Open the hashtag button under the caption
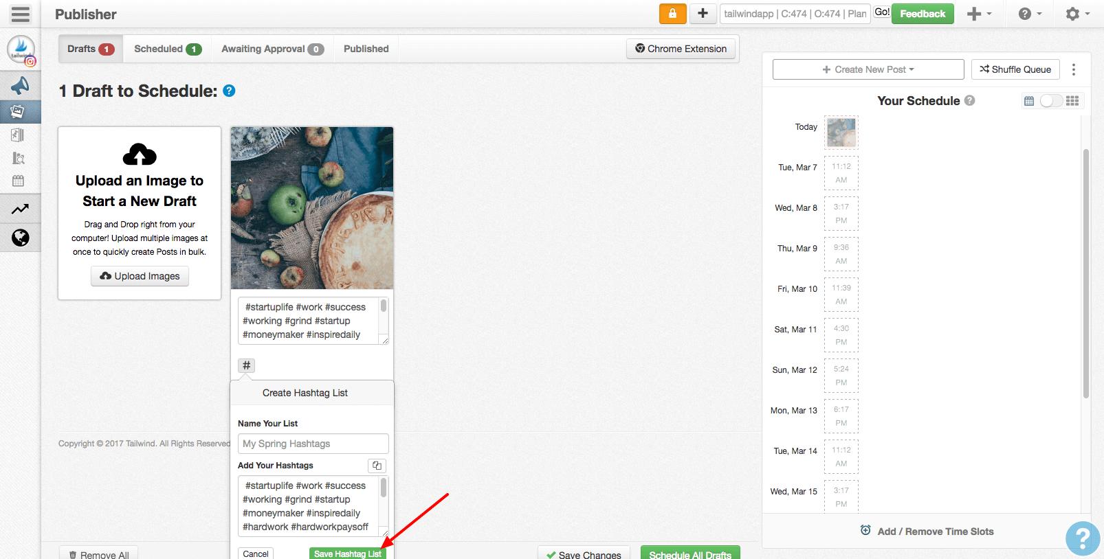1104x559 pixels. (246, 365)
